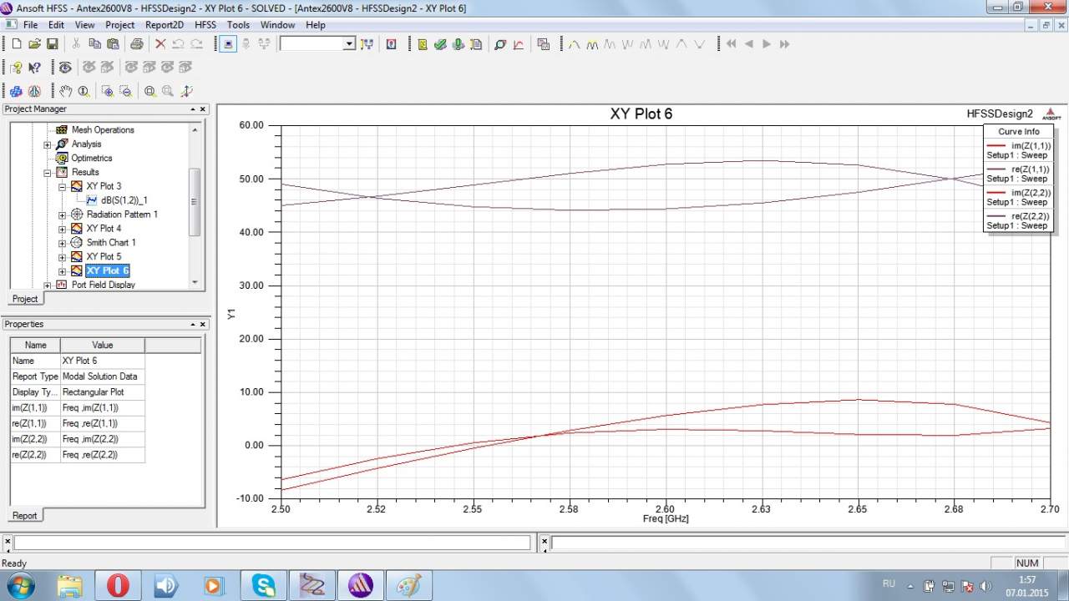Open Opera browser from taskbar

coord(118,585)
